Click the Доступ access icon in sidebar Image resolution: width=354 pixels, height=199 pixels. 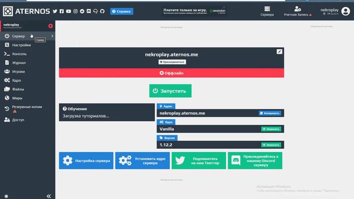click(x=7, y=120)
